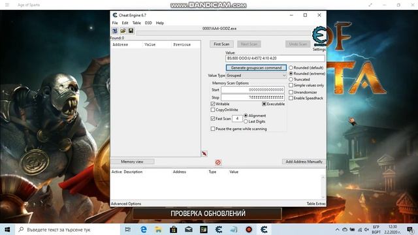Open the Table menu
The image size is (418, 235).
coord(137,23)
